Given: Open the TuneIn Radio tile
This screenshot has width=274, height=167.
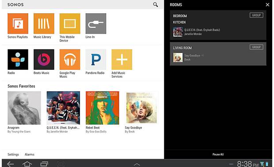Looking at the screenshot, I should click(x=18, y=60).
